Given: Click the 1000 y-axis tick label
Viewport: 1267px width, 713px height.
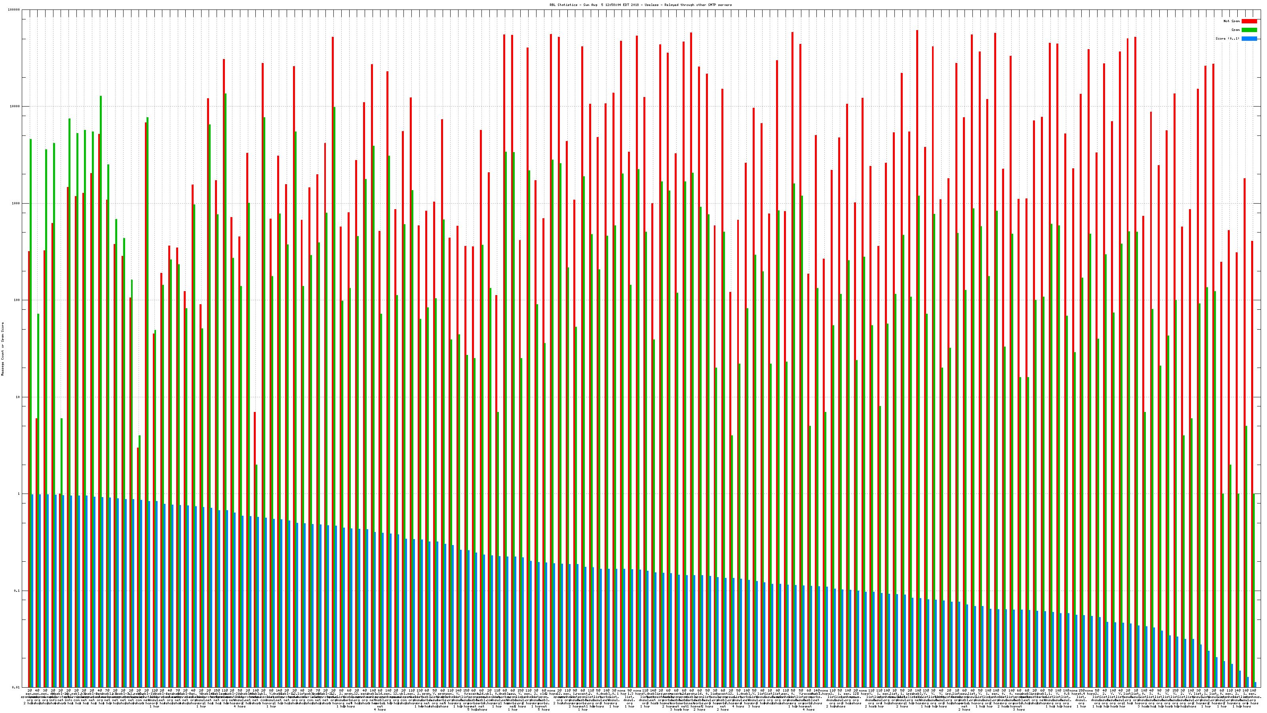Looking at the screenshot, I should [17, 203].
